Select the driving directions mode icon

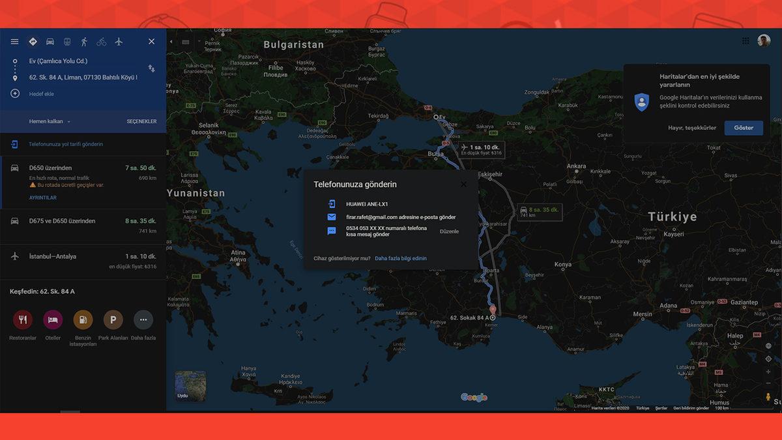pos(50,40)
